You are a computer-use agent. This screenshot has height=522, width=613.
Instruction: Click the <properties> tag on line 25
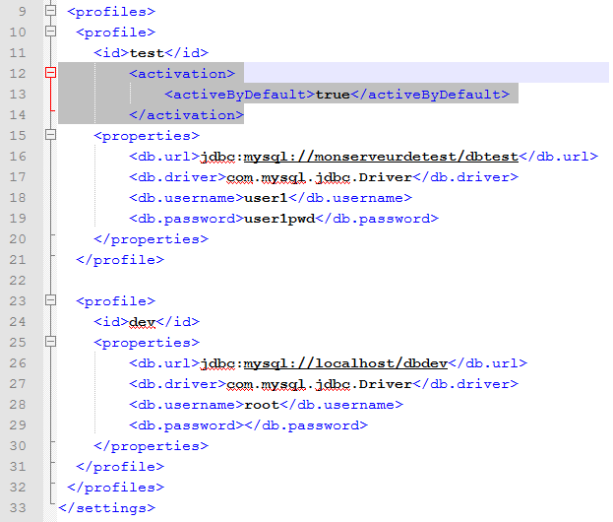(147, 343)
